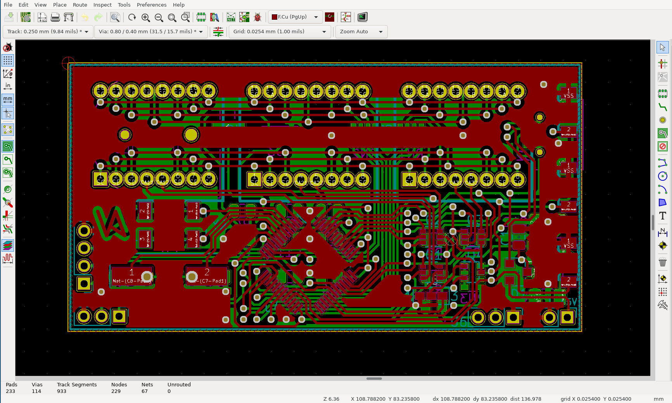The height and width of the screenshot is (403, 672).
Task: Click the Print board button
Action: click(x=55, y=17)
